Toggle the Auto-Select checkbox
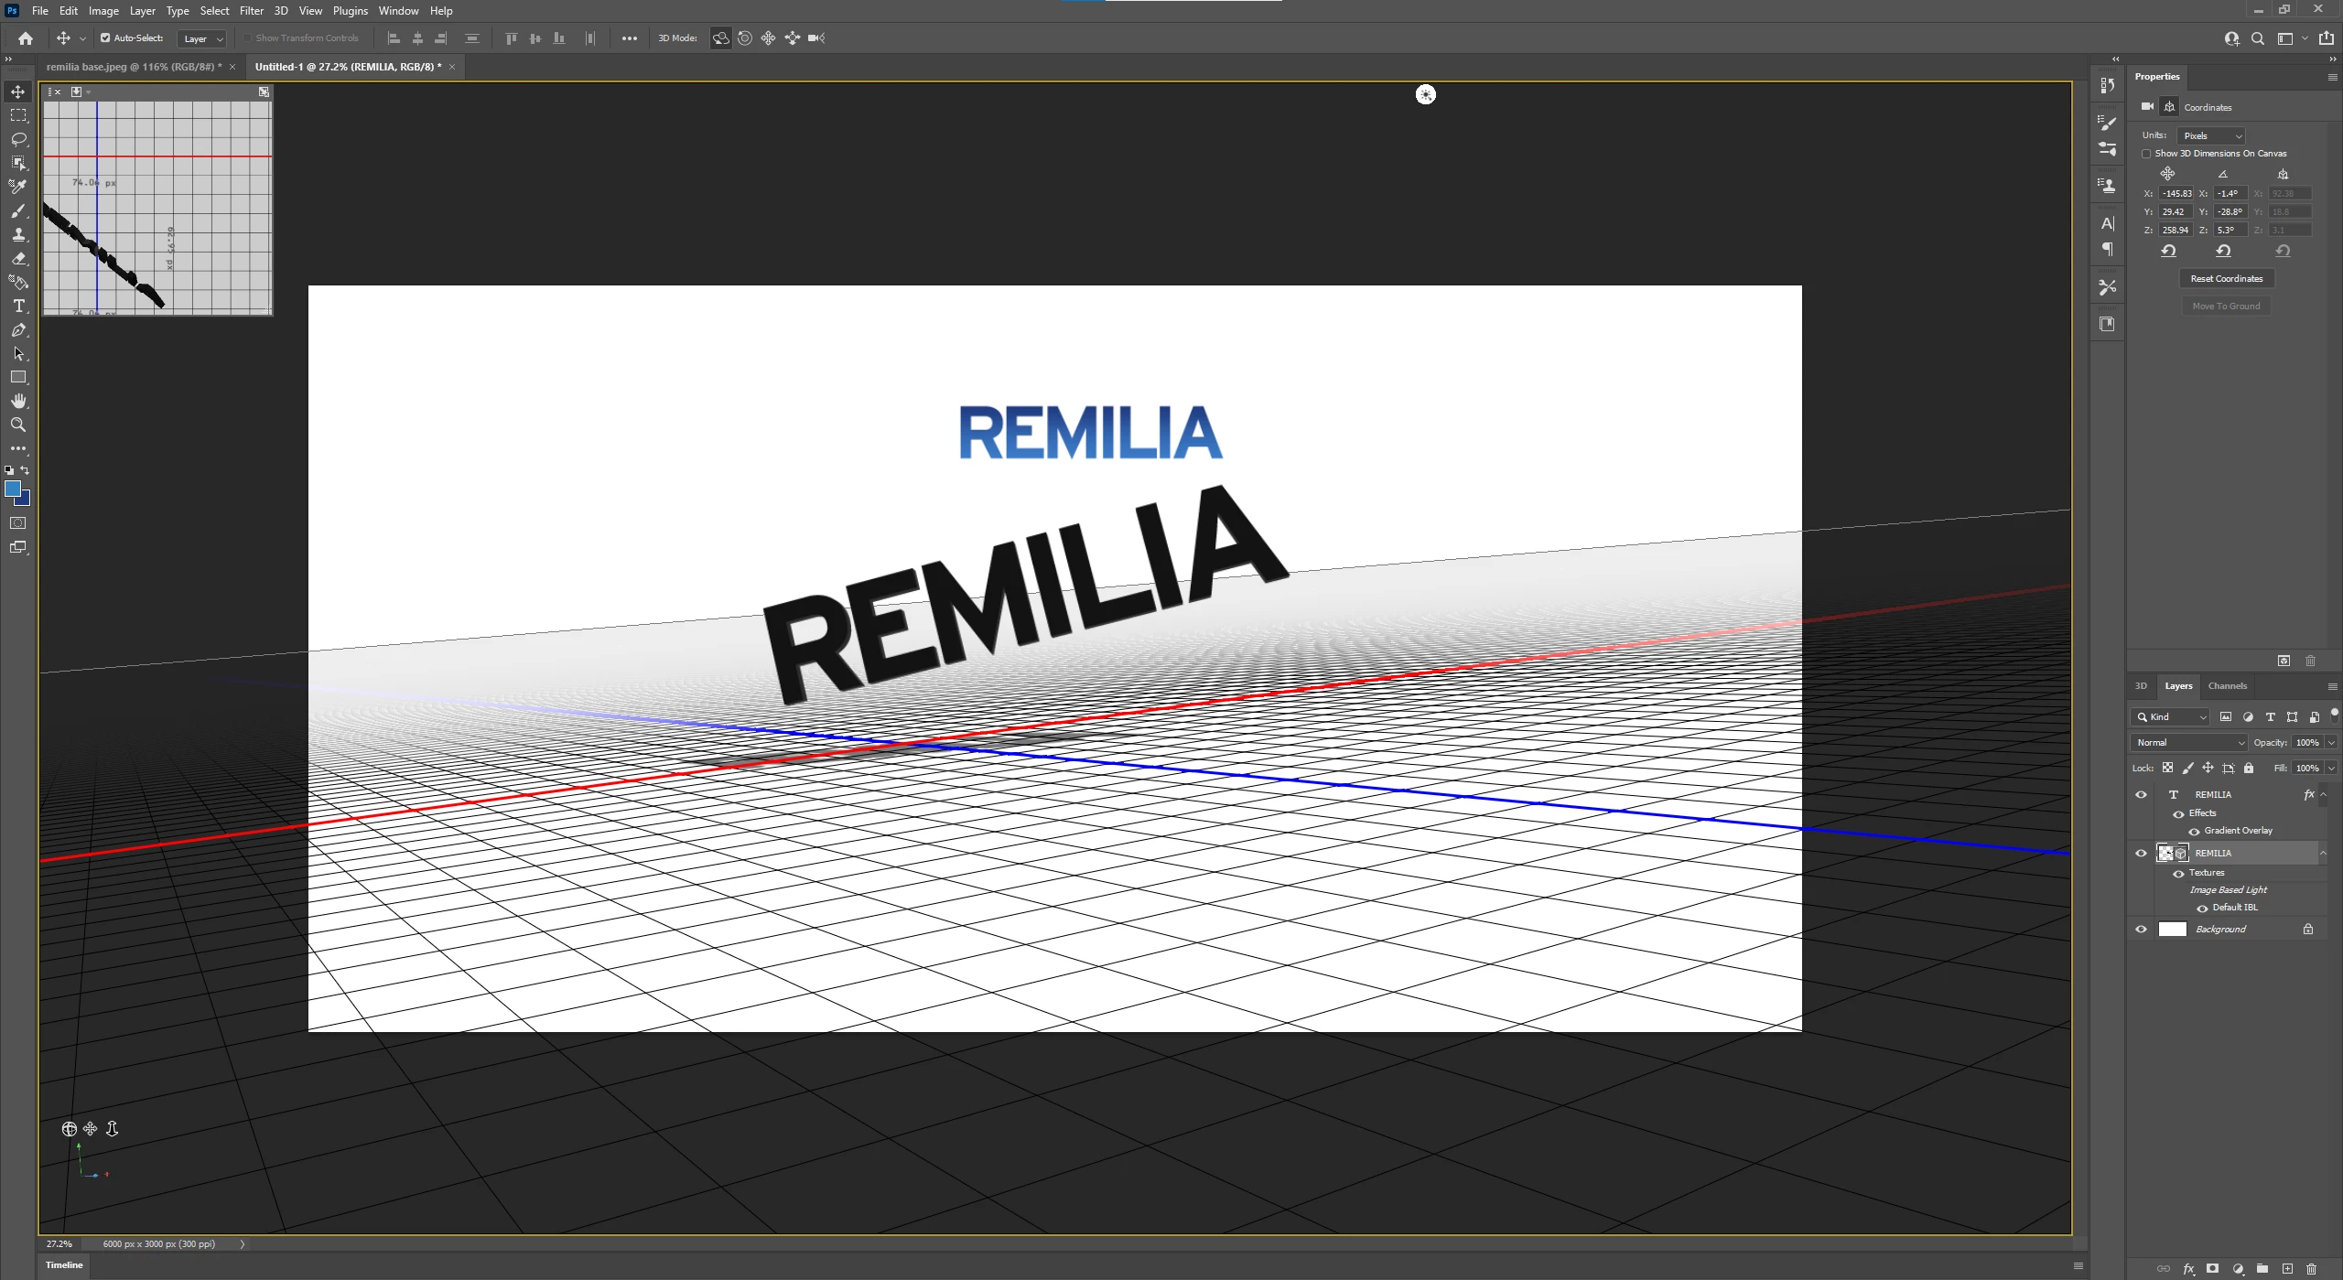The image size is (2343, 1280). click(105, 38)
